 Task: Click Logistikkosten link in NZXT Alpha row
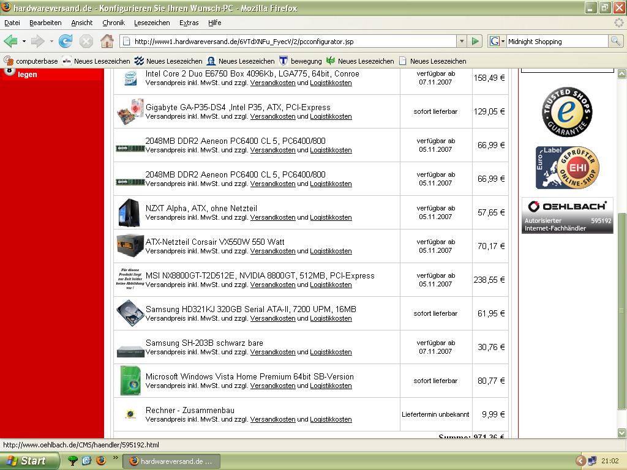pos(331,217)
